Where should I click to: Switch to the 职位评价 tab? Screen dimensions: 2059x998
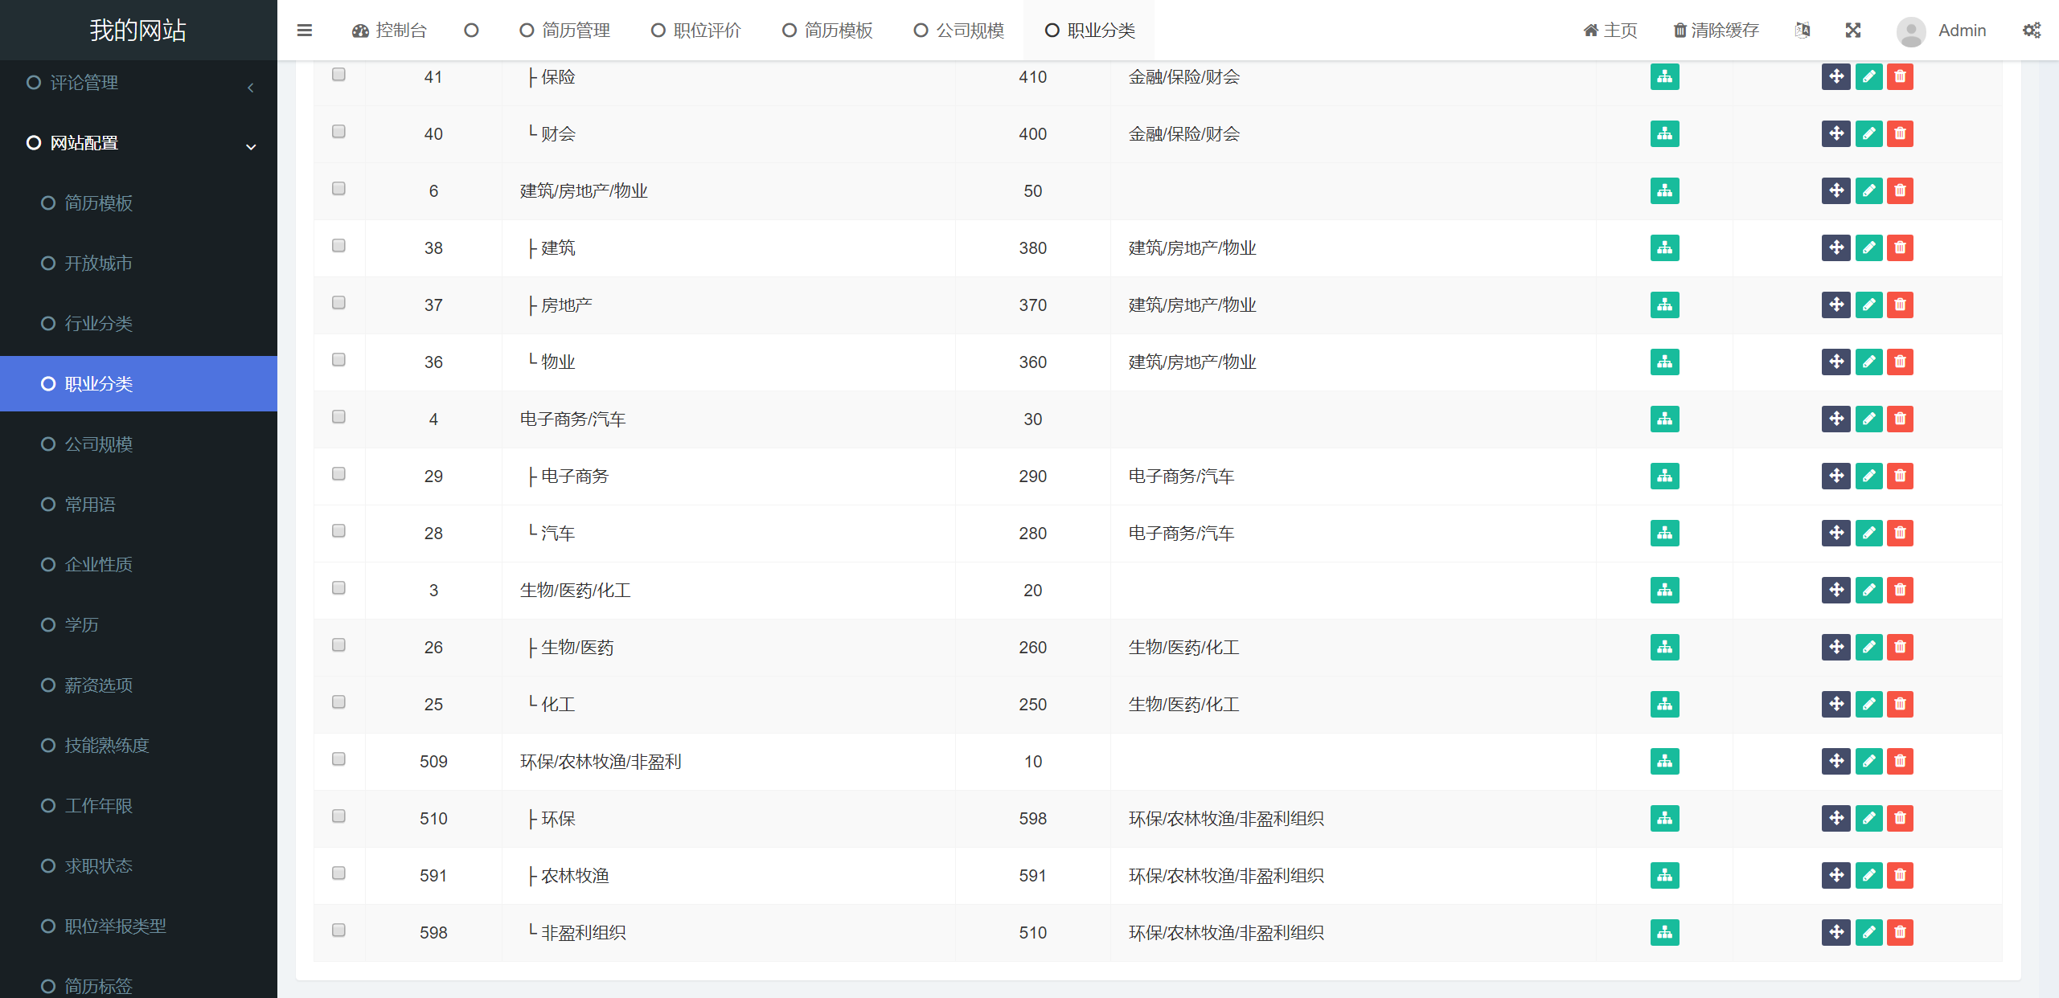[x=697, y=31]
